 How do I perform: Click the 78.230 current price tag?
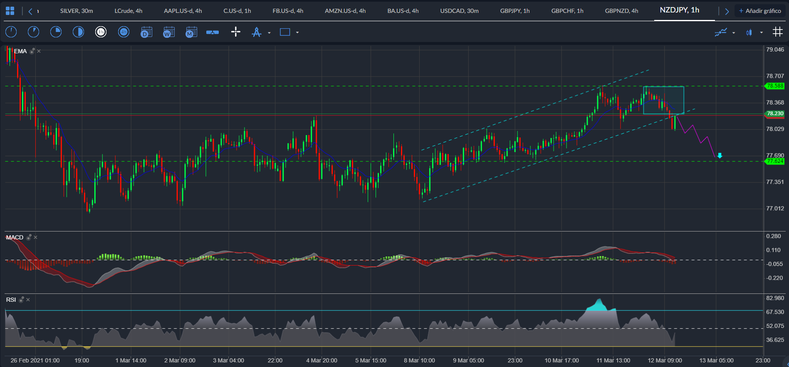click(x=775, y=113)
